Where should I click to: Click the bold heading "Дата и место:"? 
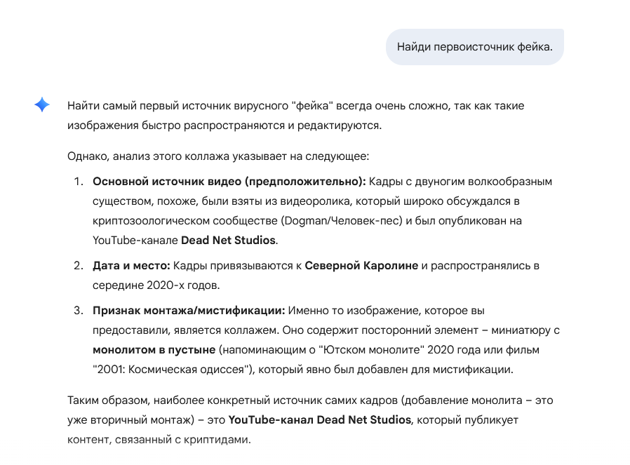point(130,266)
